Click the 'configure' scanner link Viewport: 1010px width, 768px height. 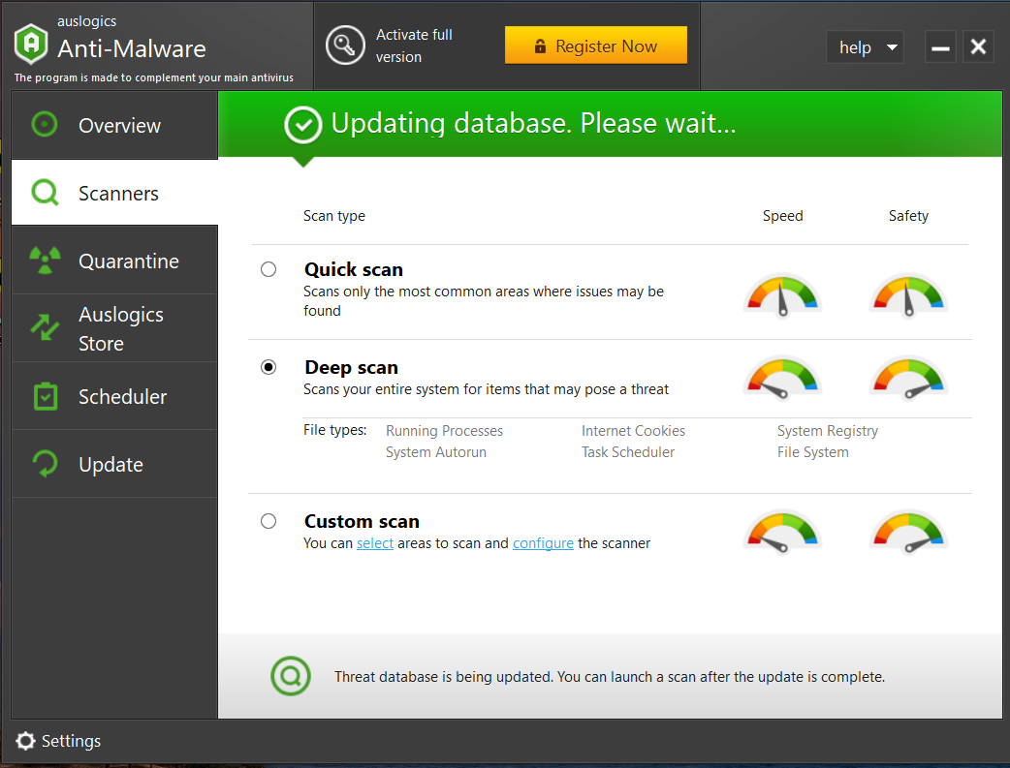pyautogui.click(x=543, y=543)
